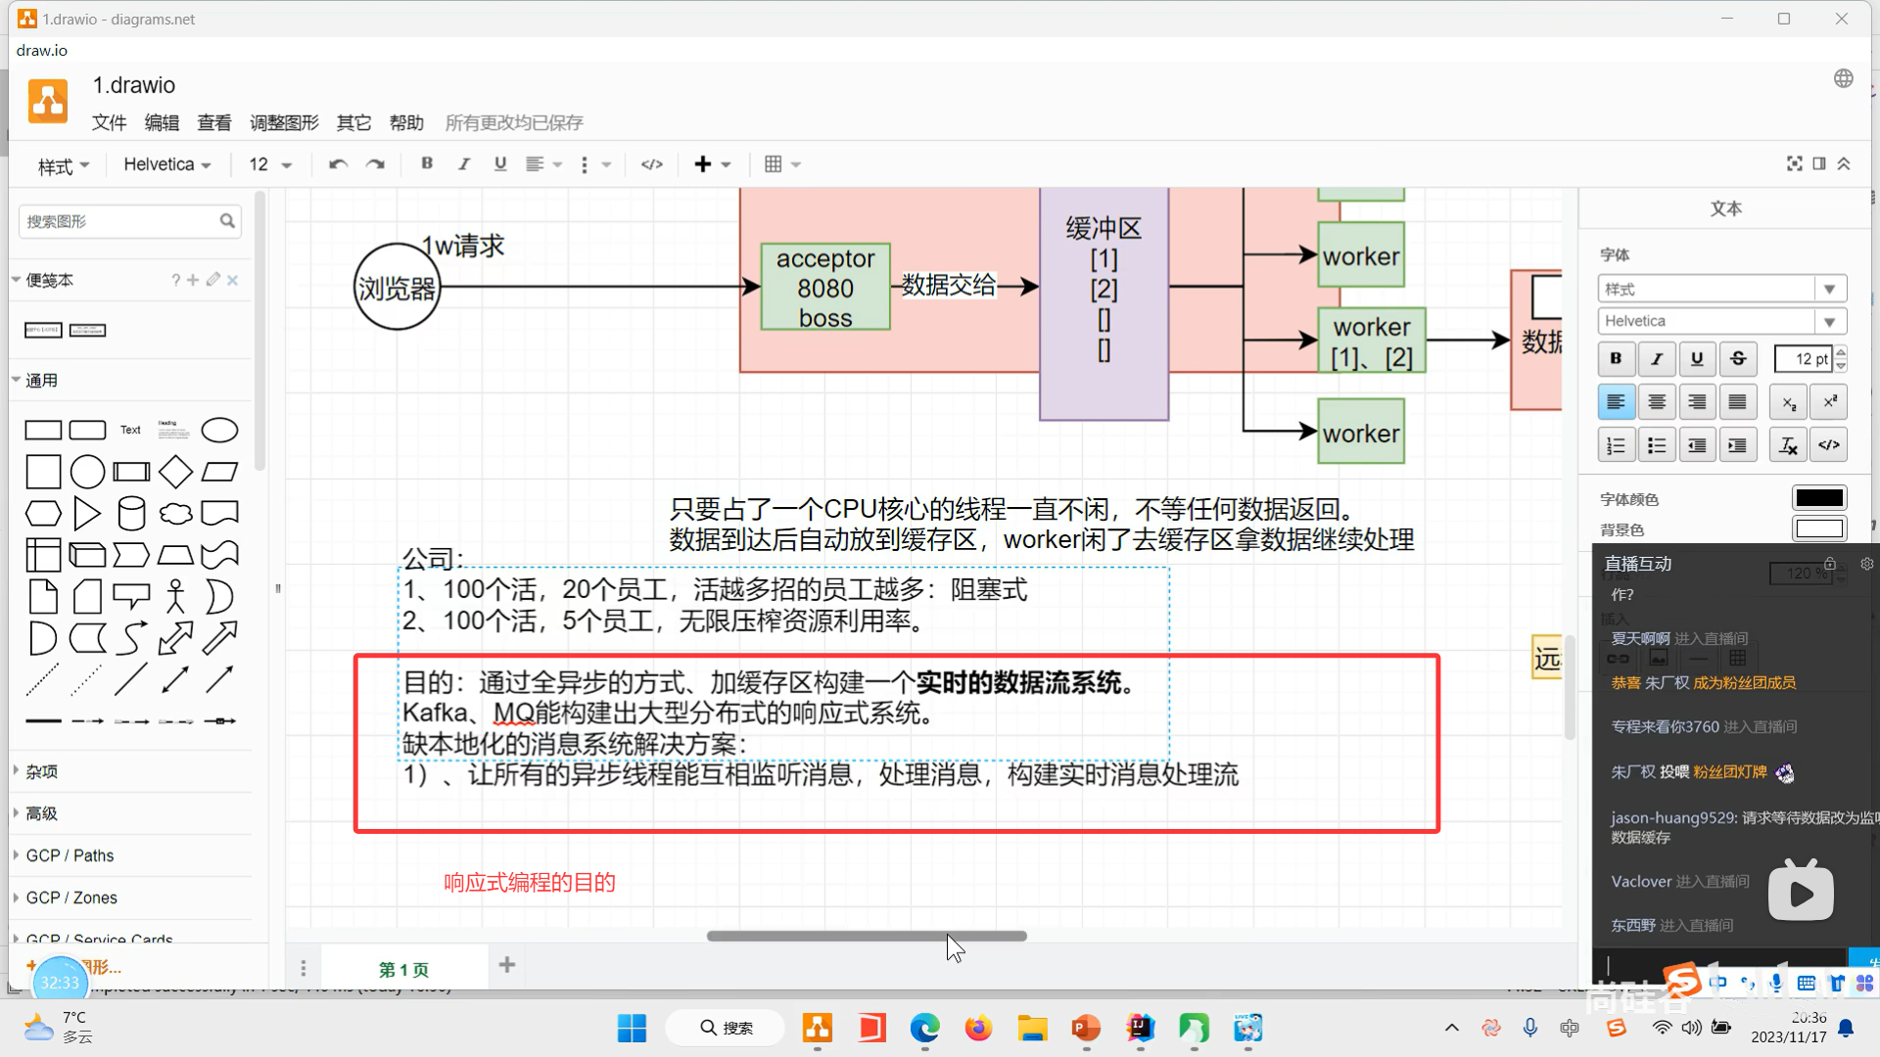Expand the 杂项 shape category
Viewport: 1880px width, 1057px height.
pos(41,771)
